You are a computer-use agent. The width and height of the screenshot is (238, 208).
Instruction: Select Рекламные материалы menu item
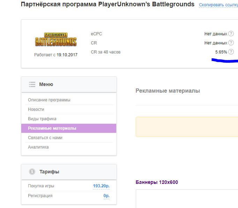click(69, 128)
